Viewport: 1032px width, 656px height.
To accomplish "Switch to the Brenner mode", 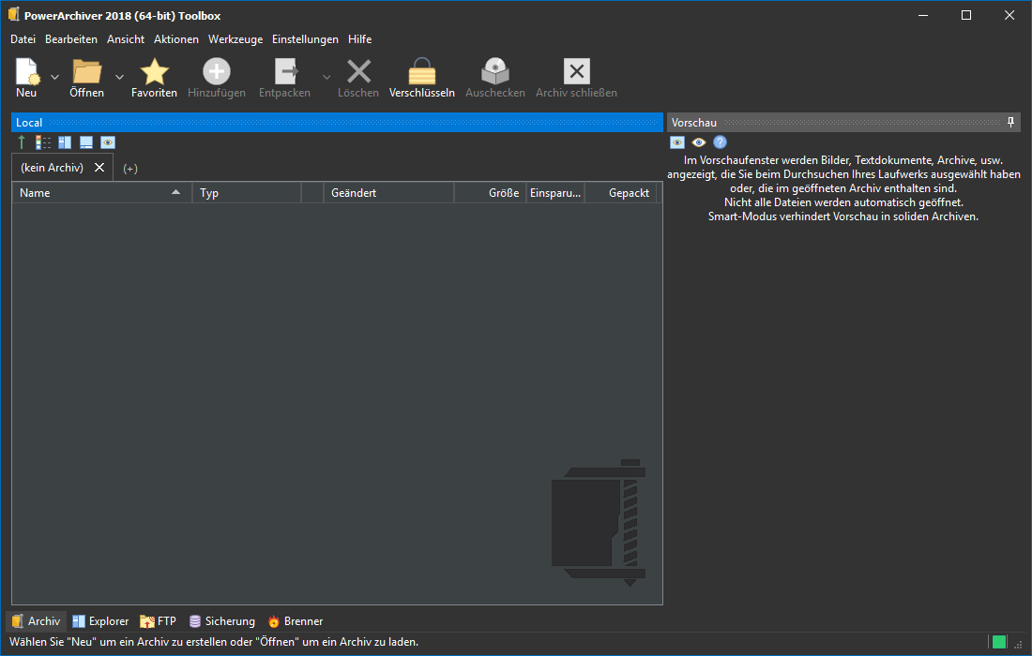I will point(295,621).
